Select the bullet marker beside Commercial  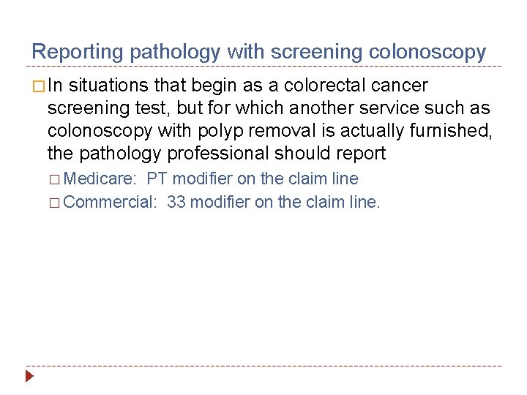coord(56,203)
